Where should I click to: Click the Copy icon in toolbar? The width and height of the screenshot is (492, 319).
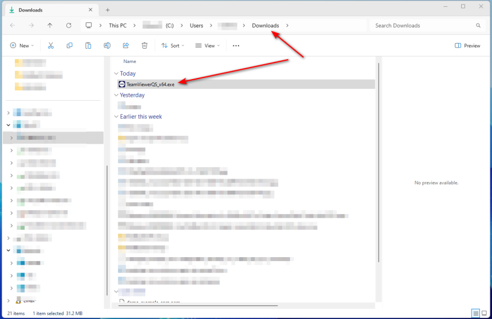coord(69,46)
